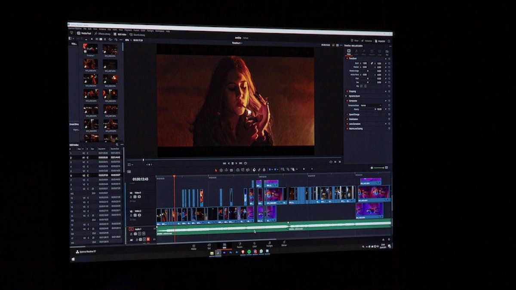This screenshot has width=516, height=290.
Task: Toggle the Lens Correction enable dot
Action: tap(347, 124)
